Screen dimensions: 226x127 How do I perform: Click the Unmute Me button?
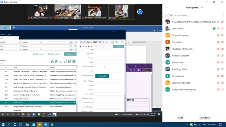[205, 118]
